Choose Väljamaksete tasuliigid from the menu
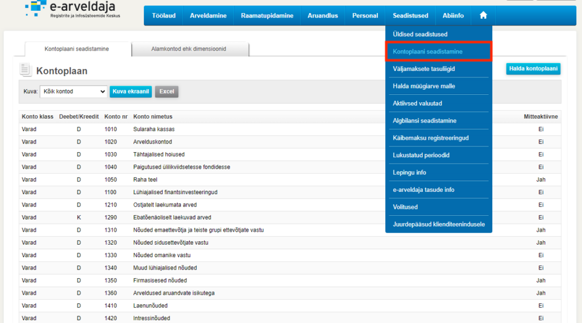The height and width of the screenshot is (323, 582). 423,69
